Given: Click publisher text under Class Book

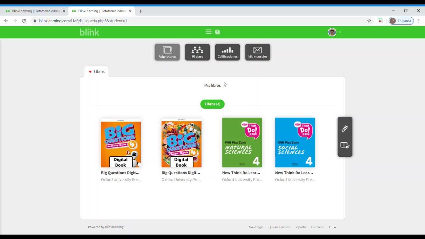Looking at the screenshot, I should 181,180.
